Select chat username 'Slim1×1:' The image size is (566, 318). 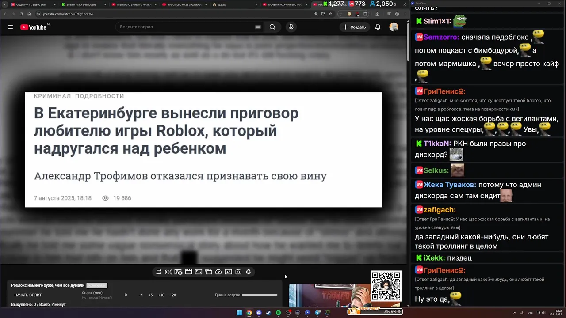[437, 21]
